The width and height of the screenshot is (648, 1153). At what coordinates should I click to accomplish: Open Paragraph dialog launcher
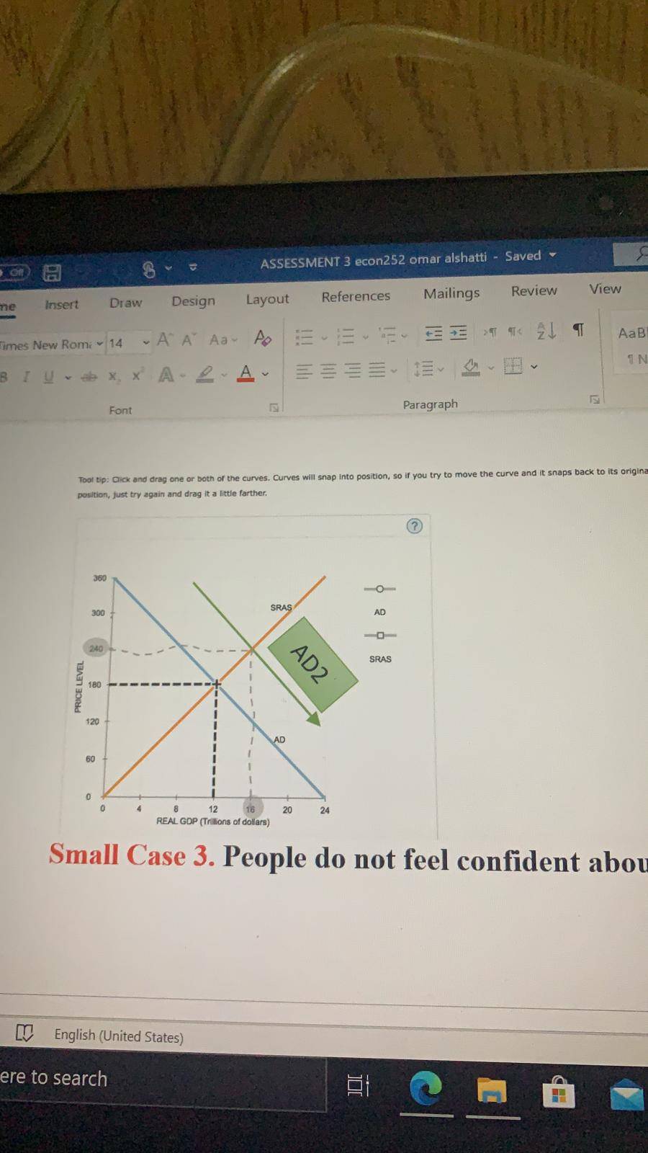595,399
